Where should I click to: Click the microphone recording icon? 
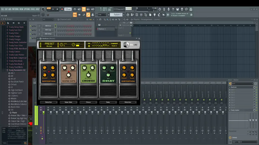click(168, 9)
